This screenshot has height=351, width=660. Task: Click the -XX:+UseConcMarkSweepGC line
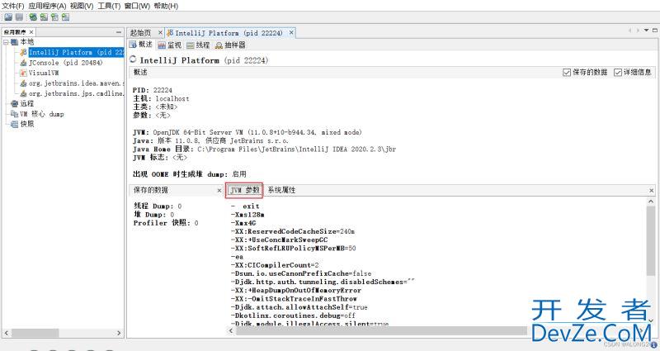click(280, 240)
